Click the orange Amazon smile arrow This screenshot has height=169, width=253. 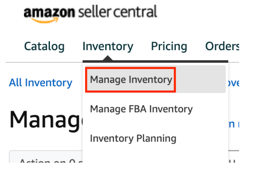point(45,20)
